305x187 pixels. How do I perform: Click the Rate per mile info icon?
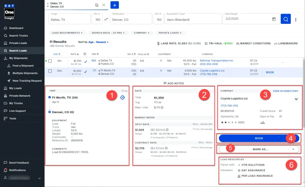coord(162,107)
